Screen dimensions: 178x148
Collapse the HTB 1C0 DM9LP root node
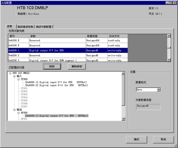10,73
